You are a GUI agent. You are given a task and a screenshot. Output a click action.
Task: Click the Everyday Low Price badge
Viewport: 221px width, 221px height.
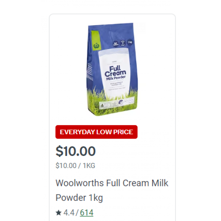pyautogui.click(x=96, y=132)
